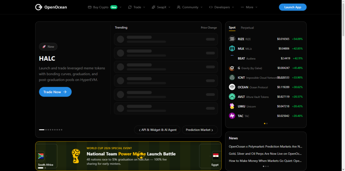Screen dimensions: 345x171
Task: Click the Price Change column header
Action: tap(209, 28)
